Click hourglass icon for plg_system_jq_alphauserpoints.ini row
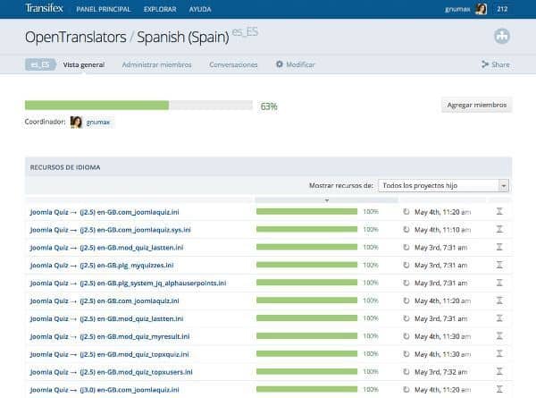The image size is (536, 398). [499, 283]
